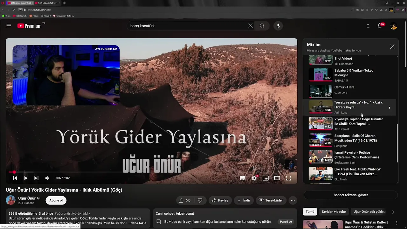Play the video
Screen dimensions: 407x229
[x=25, y=178]
